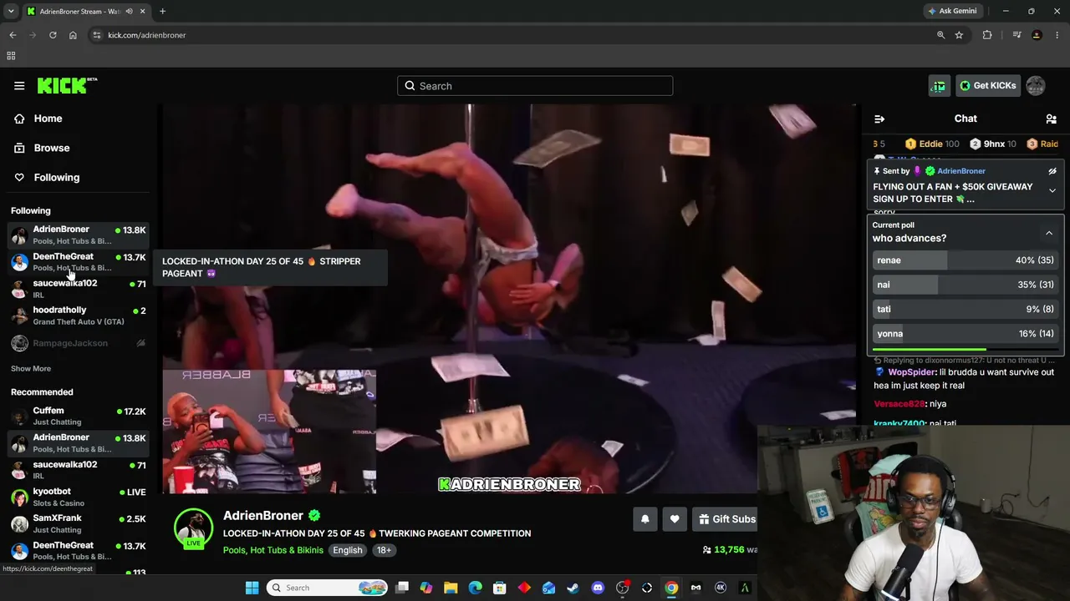Screen dimensions: 1070x601
Task: Click the Get KICKs button
Action: coord(988,85)
